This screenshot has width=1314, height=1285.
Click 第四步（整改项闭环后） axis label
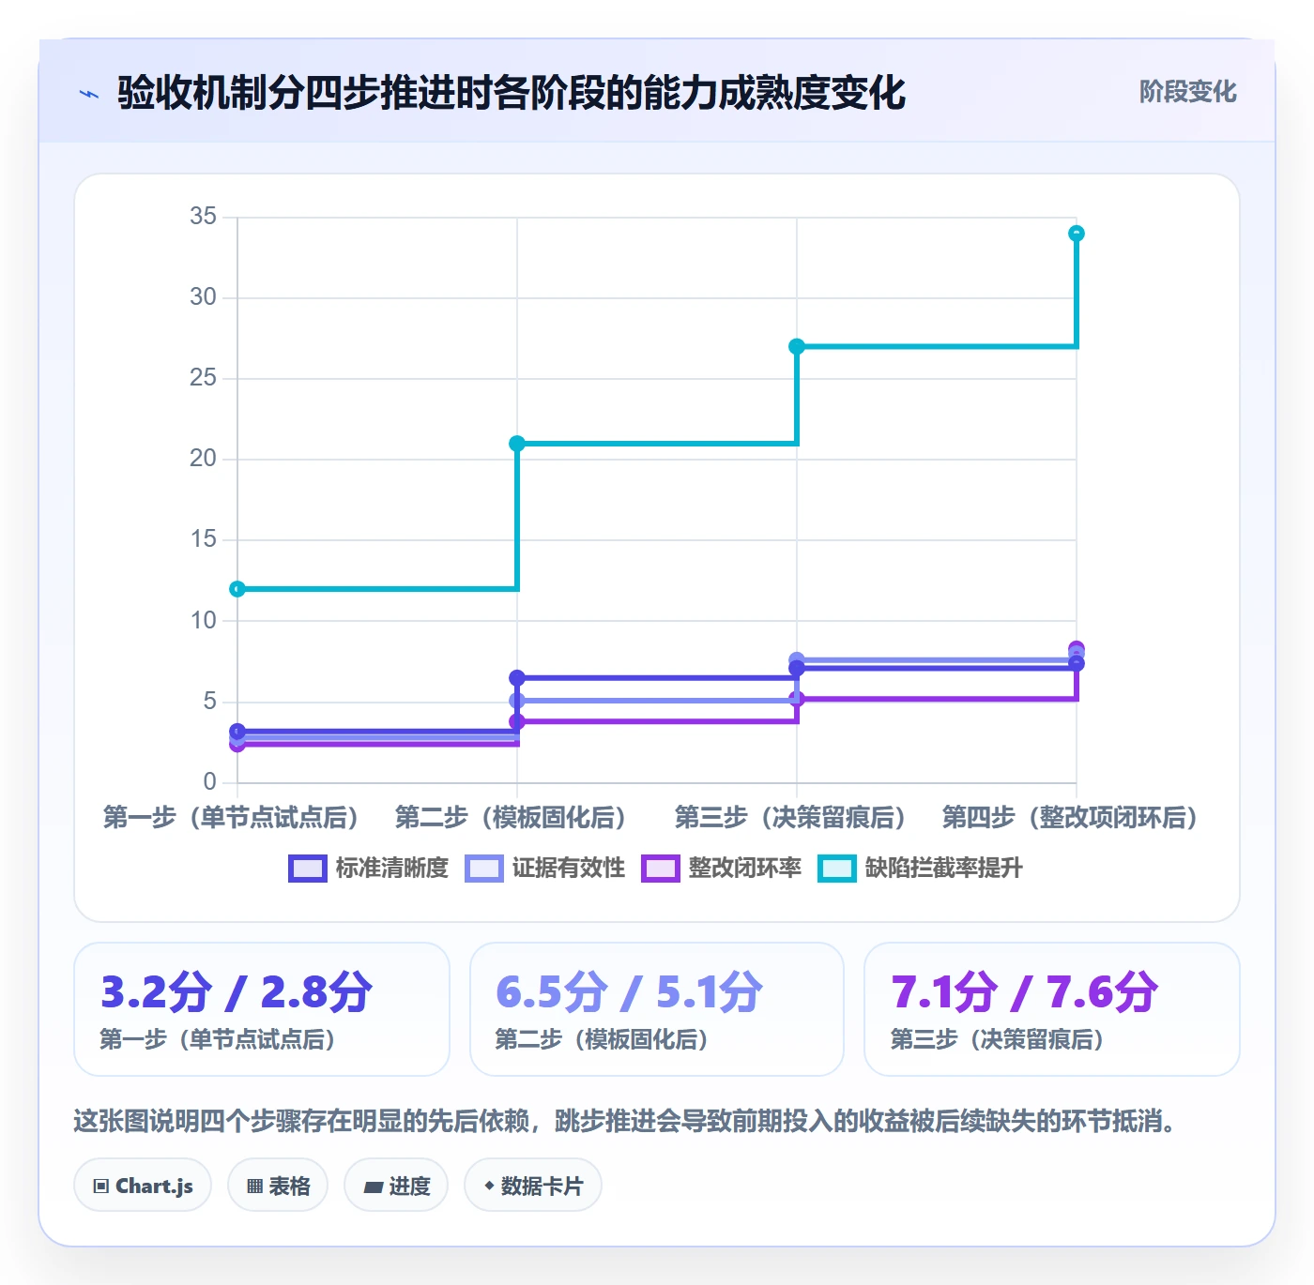pos(1070,818)
